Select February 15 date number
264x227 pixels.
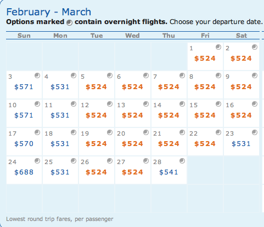pos(194,105)
